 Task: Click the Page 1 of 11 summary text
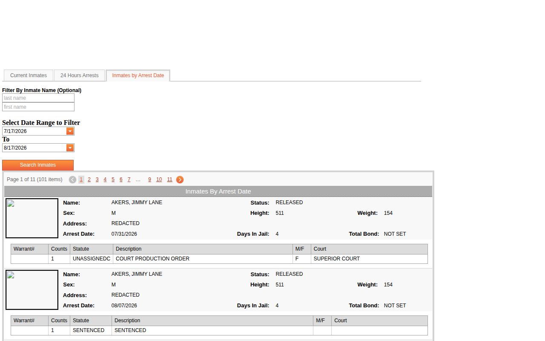click(34, 179)
